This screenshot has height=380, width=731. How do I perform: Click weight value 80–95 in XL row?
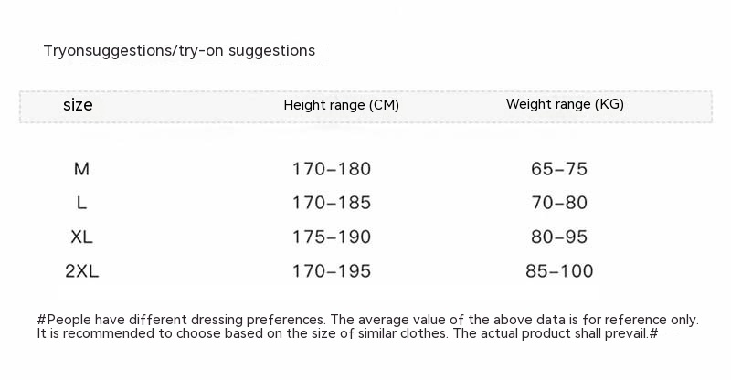(559, 237)
